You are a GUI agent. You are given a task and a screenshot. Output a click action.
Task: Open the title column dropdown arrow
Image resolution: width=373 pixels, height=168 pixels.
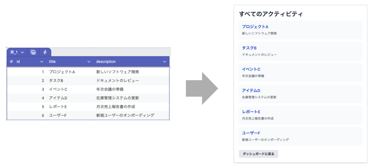[x=89, y=62]
